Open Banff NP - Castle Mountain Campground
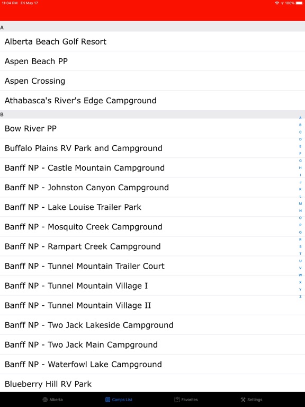 coord(152,167)
